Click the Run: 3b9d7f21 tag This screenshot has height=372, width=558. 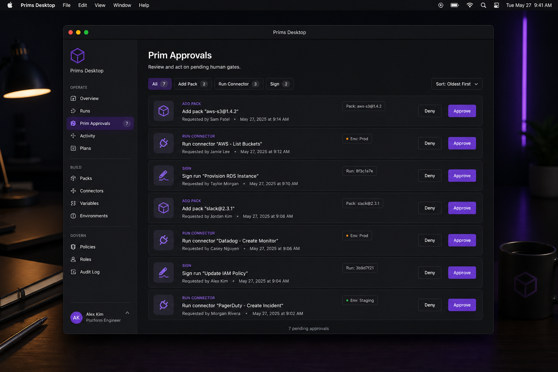[x=360, y=268]
